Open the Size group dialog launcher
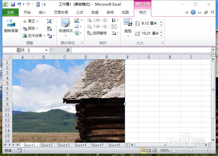The width and height of the screenshot is (218, 156). [x=162, y=43]
